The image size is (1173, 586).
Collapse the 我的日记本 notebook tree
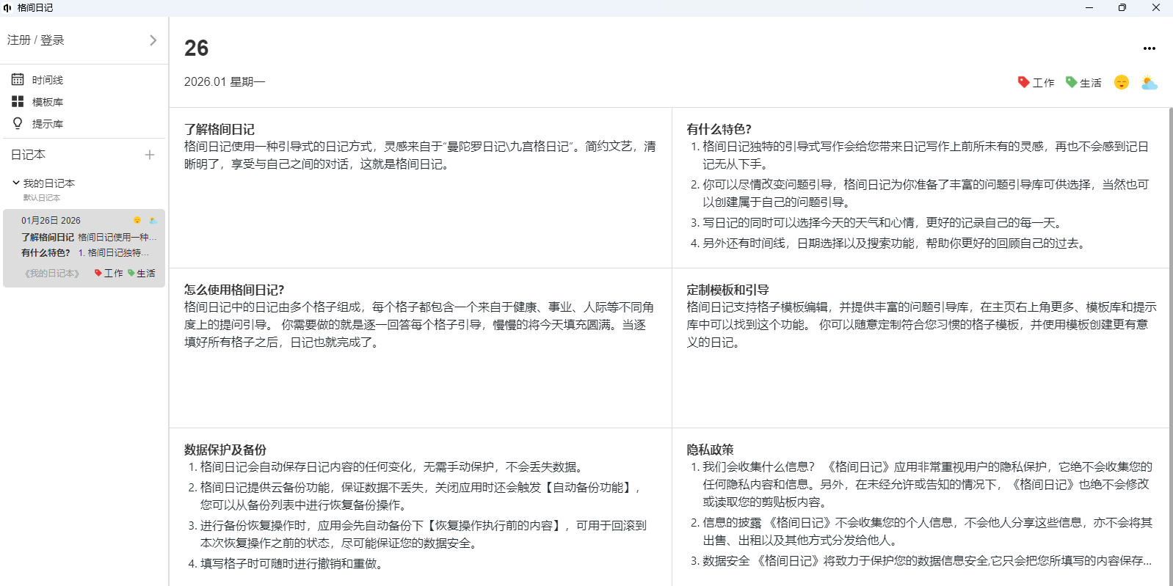click(16, 183)
